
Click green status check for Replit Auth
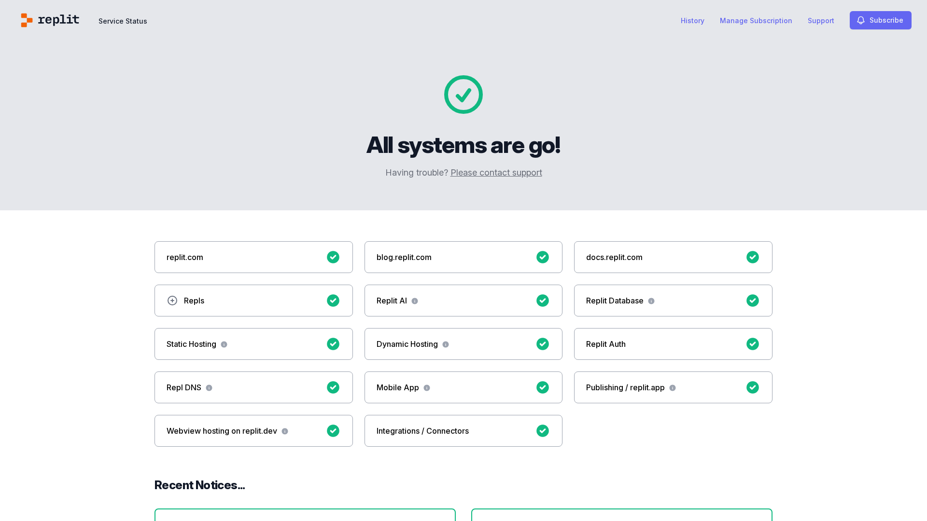tap(753, 344)
